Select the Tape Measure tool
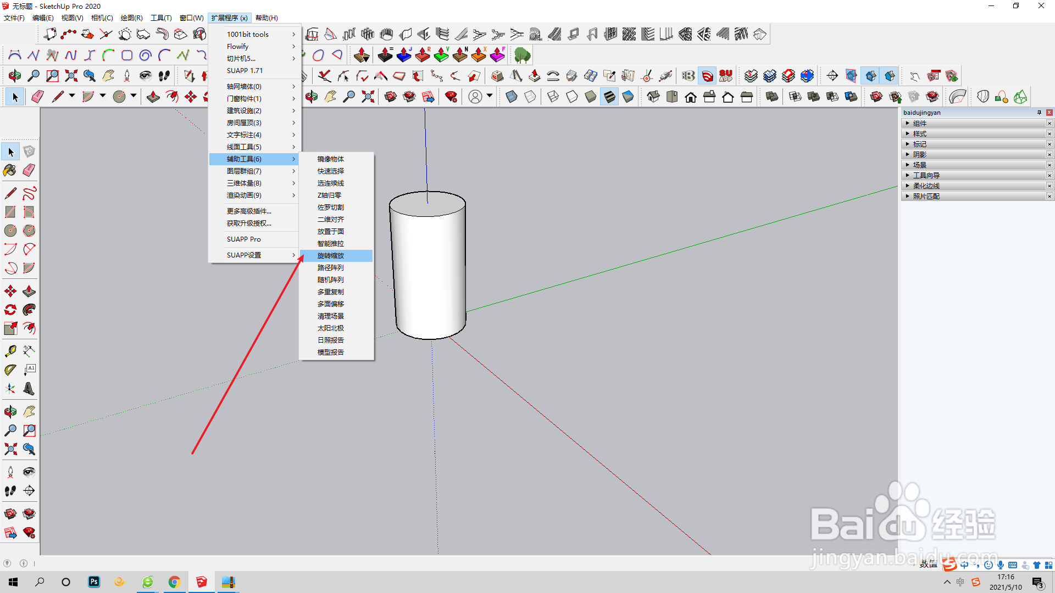 10,351
